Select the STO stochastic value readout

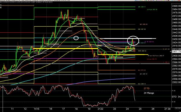point(176,97)
